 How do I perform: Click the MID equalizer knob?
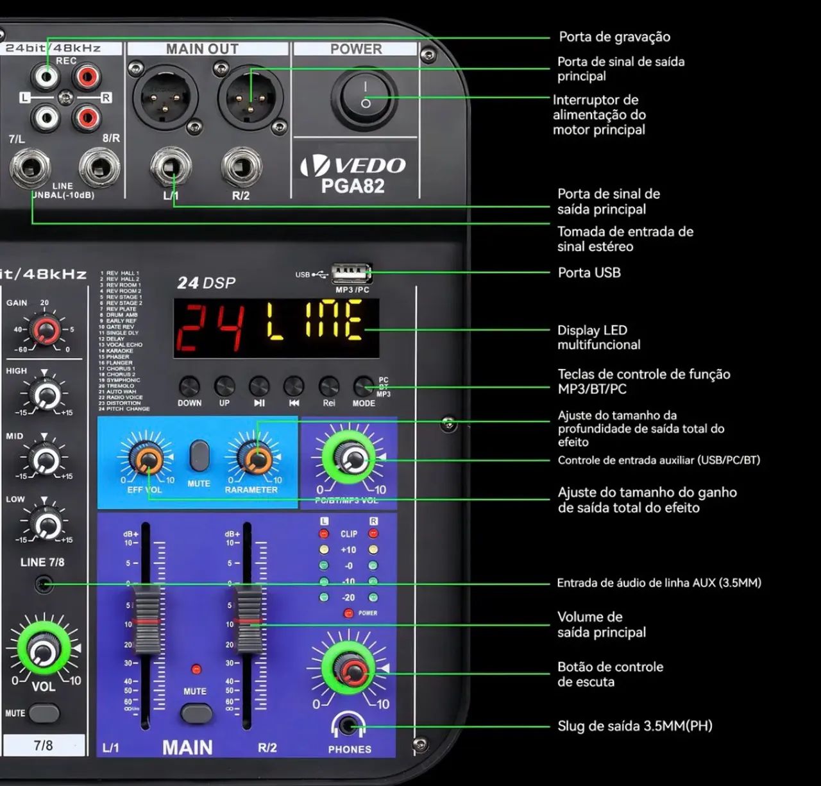click(46, 459)
